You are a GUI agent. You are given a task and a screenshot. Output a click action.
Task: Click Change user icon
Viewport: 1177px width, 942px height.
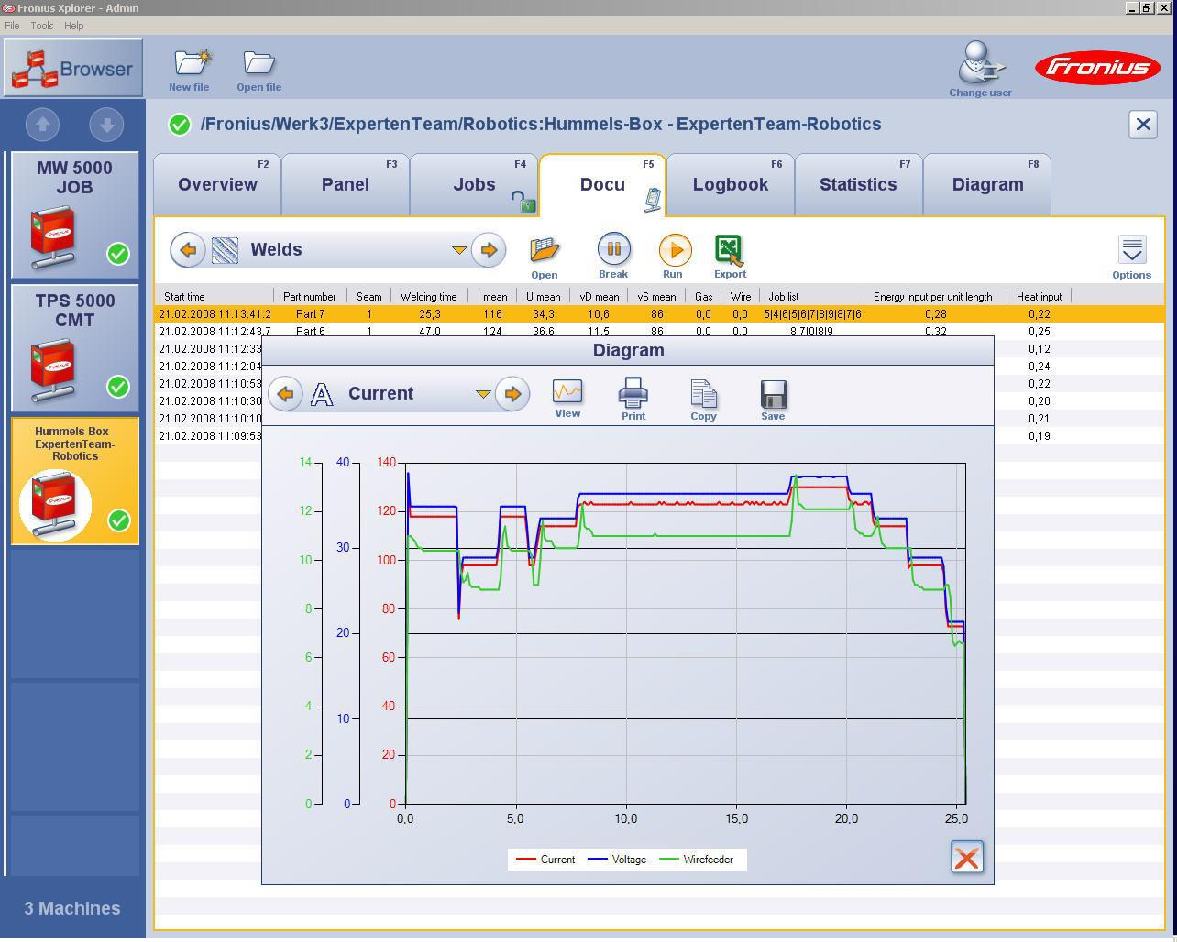(x=980, y=68)
